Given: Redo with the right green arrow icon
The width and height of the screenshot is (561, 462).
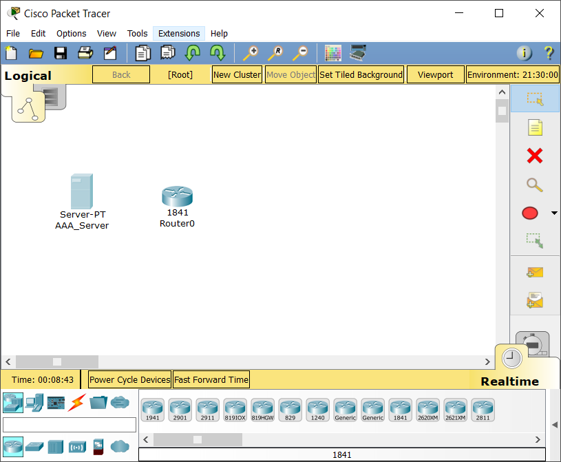Looking at the screenshot, I should [x=218, y=52].
